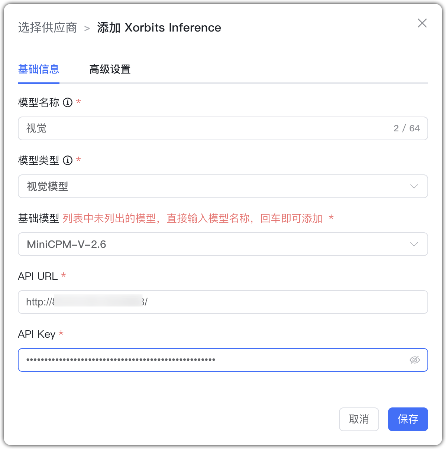Reveal masked characters in the API Key field

pyautogui.click(x=414, y=360)
